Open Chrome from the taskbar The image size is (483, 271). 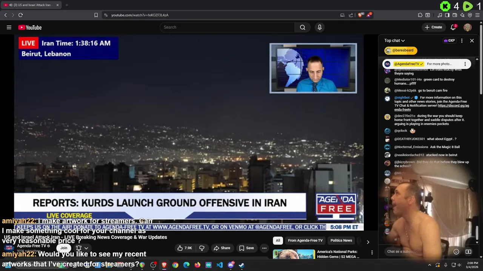(x=175, y=265)
